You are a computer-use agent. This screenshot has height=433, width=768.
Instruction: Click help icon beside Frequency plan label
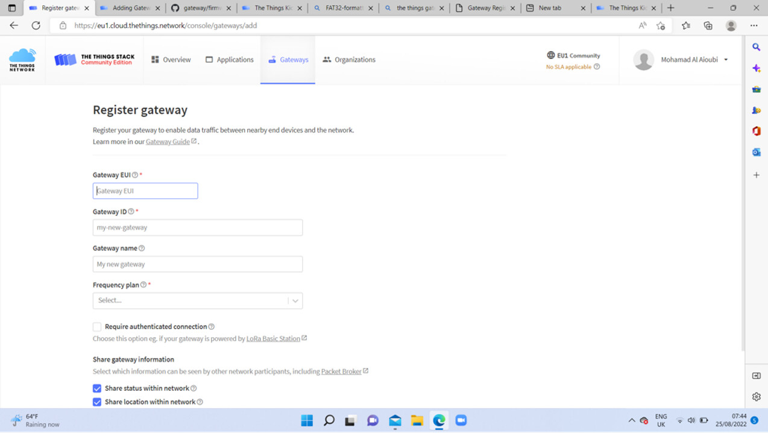[143, 285]
